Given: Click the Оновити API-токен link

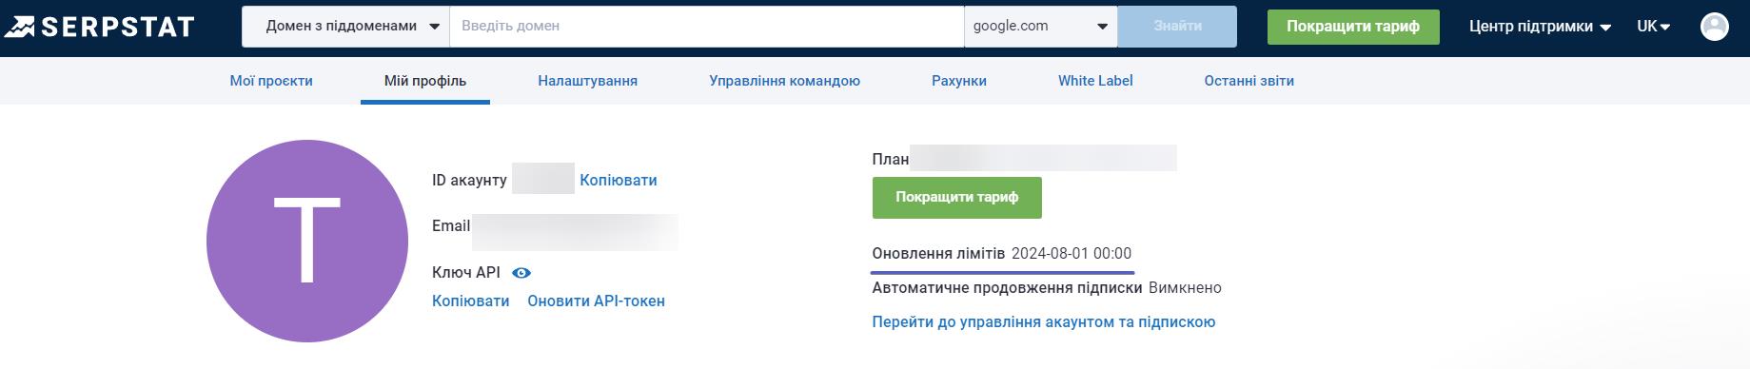Looking at the screenshot, I should [596, 301].
